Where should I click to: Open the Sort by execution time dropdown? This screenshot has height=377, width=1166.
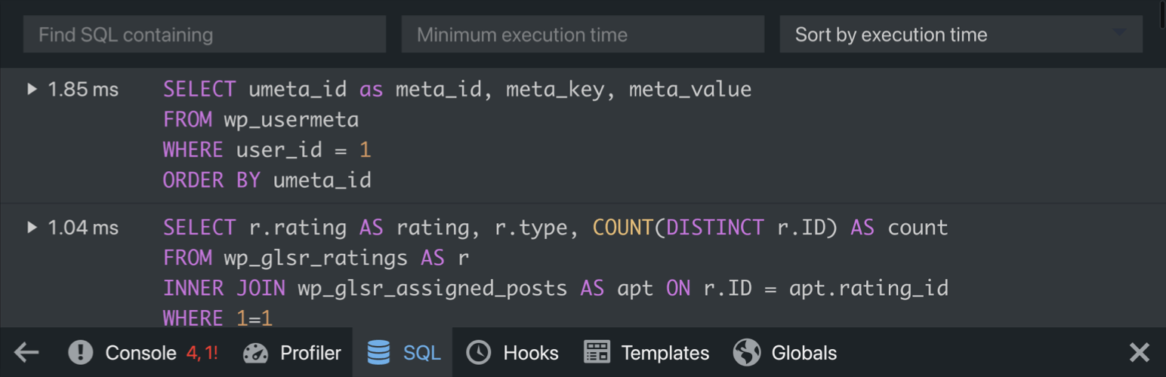point(961,35)
